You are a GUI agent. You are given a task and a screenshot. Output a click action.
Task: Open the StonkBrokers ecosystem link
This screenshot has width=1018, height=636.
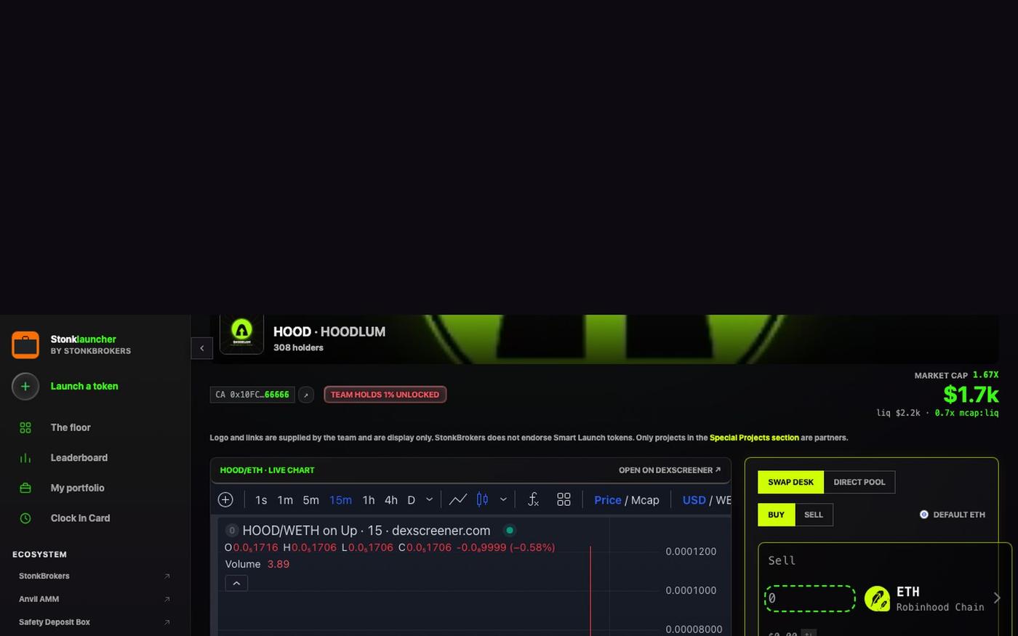44,576
